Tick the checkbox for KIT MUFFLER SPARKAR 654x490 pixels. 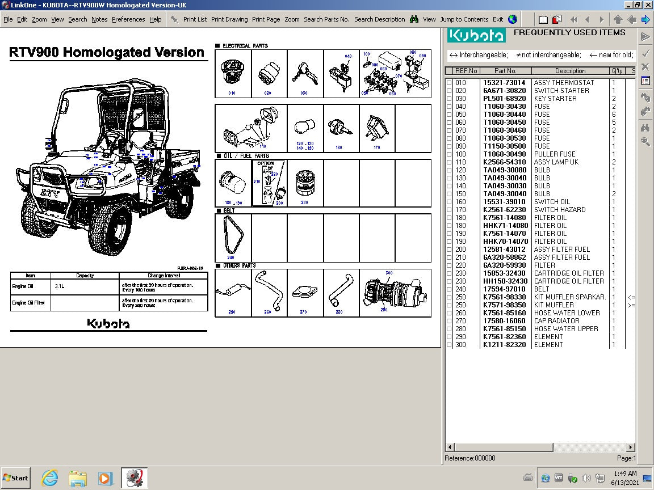pos(449,297)
